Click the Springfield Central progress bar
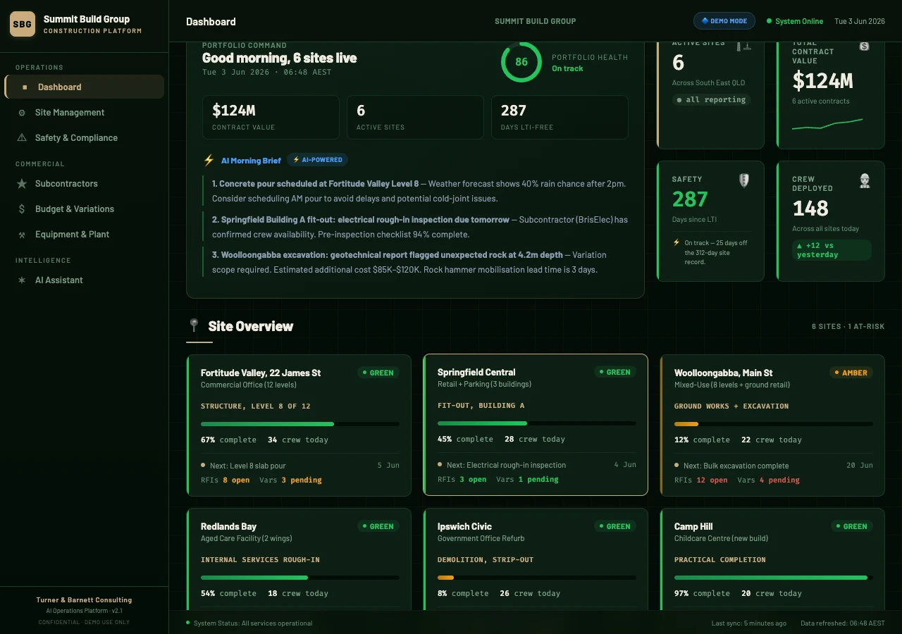Viewport: 902px width, 634px height. 537,423
